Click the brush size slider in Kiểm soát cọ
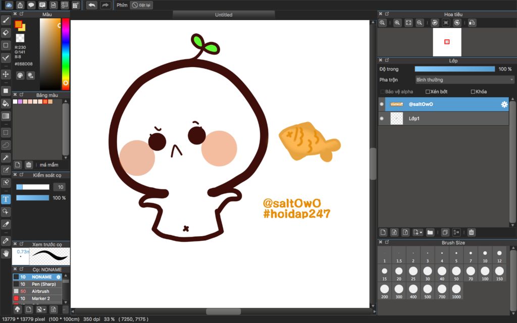 (33, 187)
